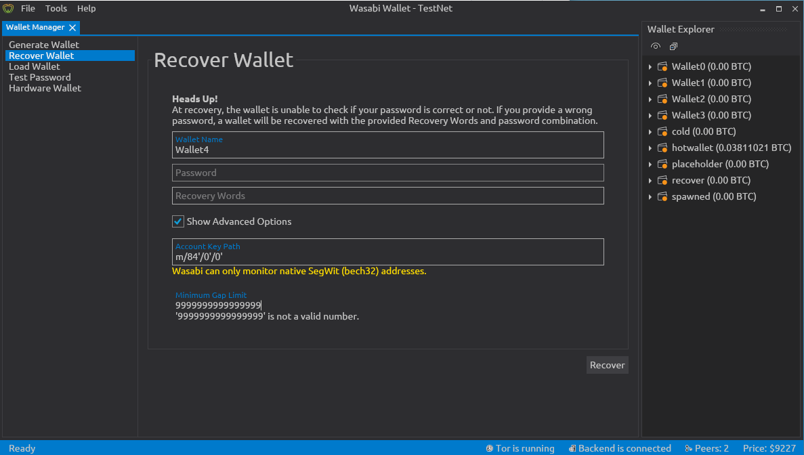Click the Peers status icon
The image size is (804, 455).
(x=689, y=448)
